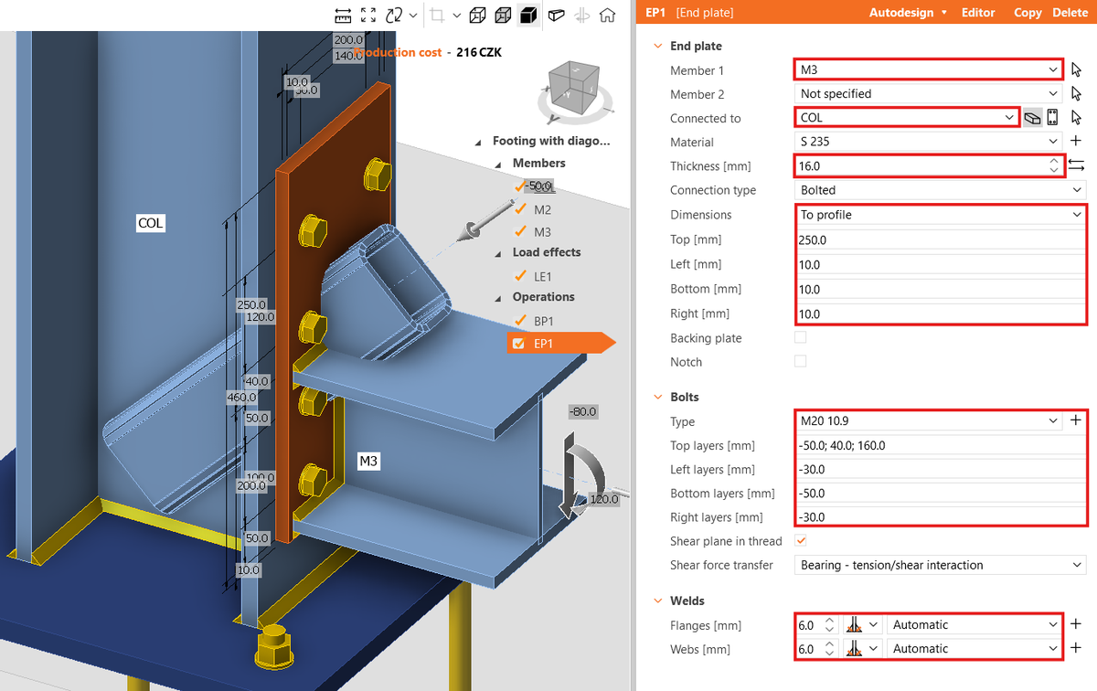Image resolution: width=1097 pixels, height=691 pixels.
Task: Edit the Top layers bolt spacing field
Action: tap(914, 445)
